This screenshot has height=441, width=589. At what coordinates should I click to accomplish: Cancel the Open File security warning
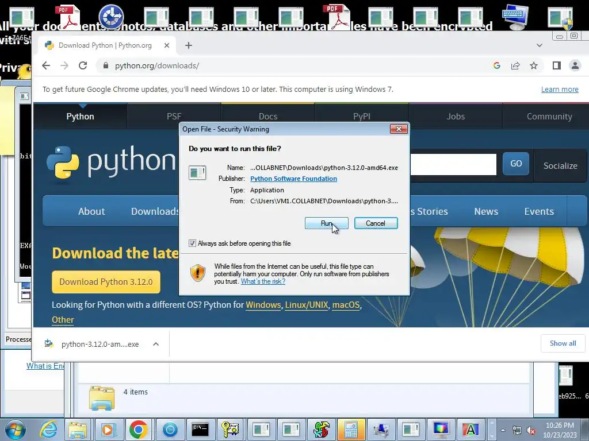(376, 223)
